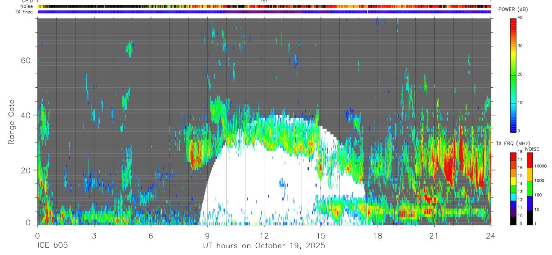Click the multicolored Noise strip above the plot

pyautogui.click(x=264, y=6)
